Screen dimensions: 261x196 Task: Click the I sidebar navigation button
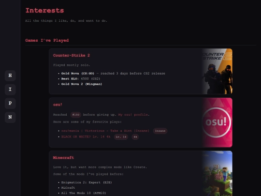click(x=10, y=90)
